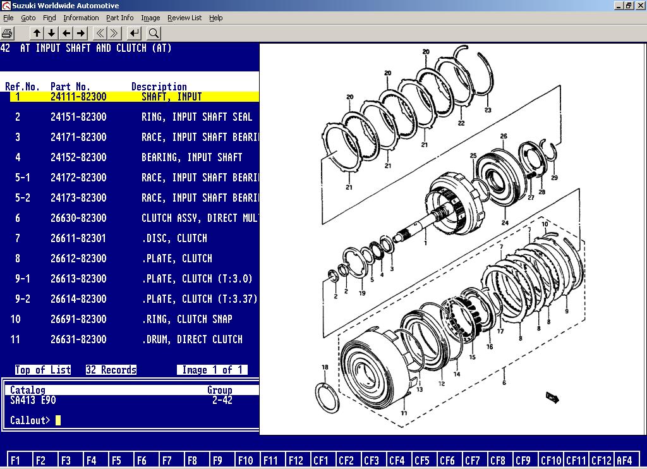Click the black arrow marker in diagram
This screenshot has height=469, width=647.
click(x=552, y=398)
